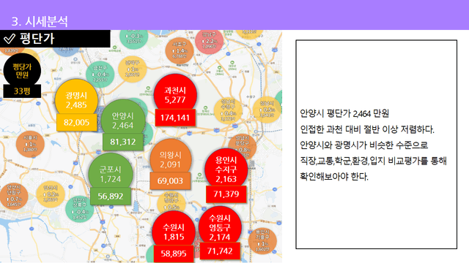Click the red 수원시 1,815 bubble

tap(174, 232)
